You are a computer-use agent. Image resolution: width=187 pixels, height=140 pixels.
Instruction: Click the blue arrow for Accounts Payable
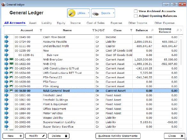click(x=6, y=42)
